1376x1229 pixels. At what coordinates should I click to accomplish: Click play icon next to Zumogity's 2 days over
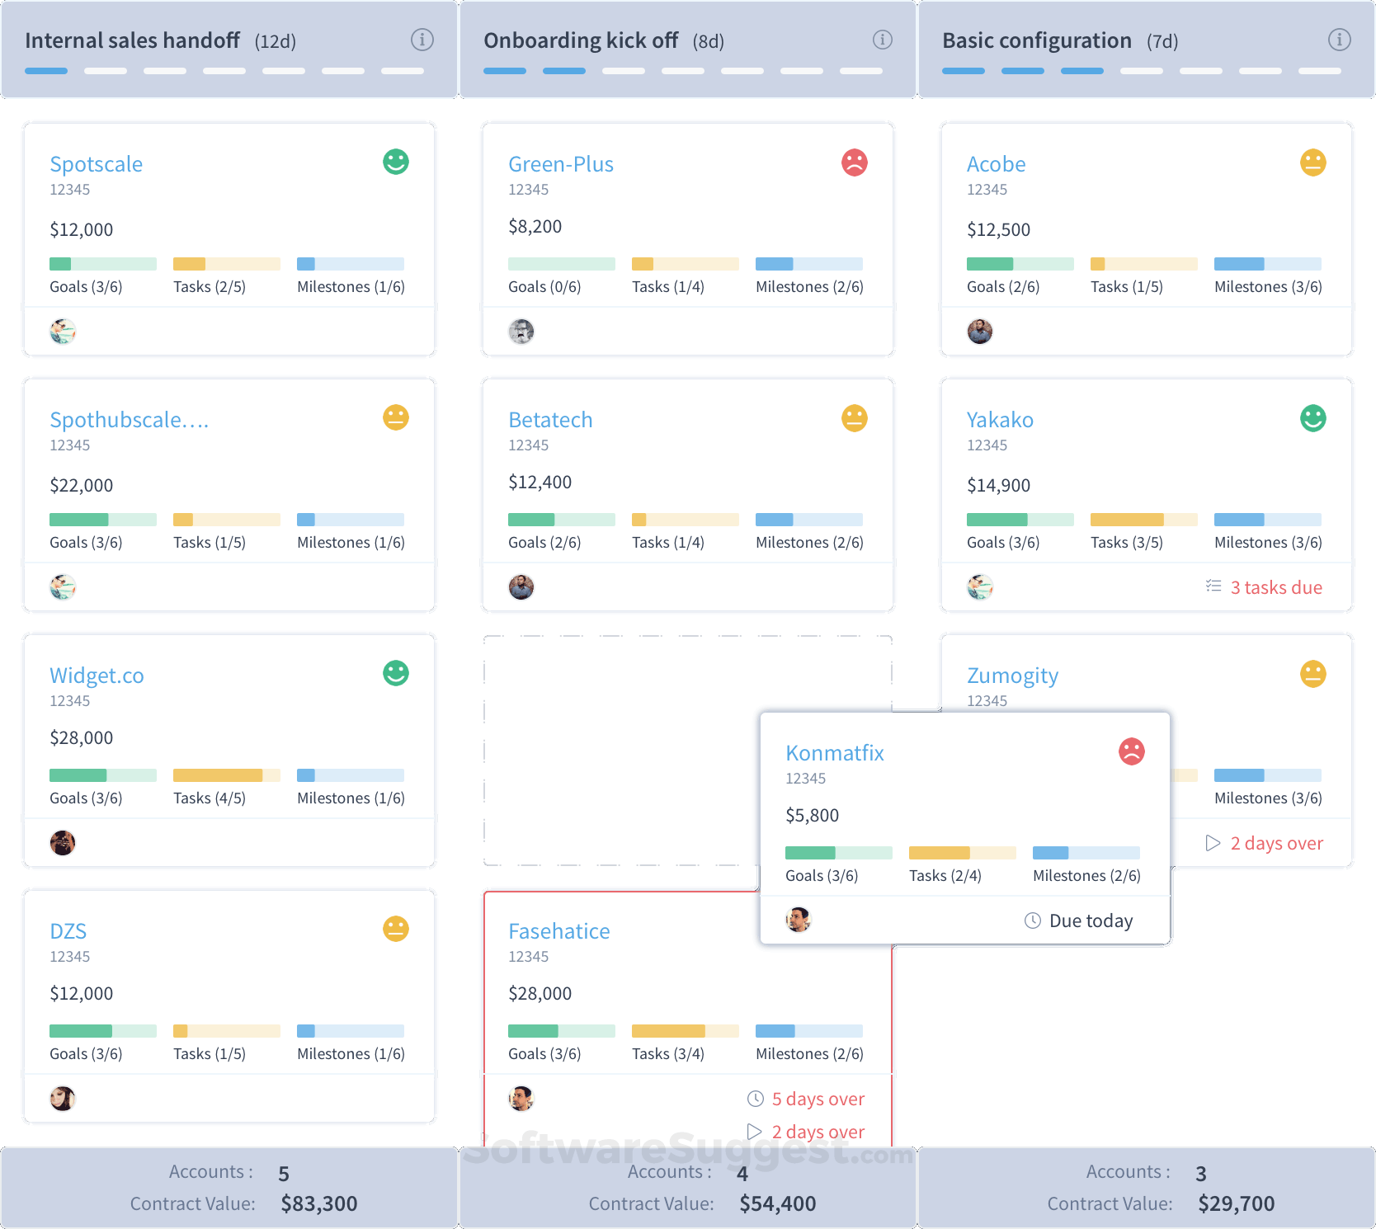[1213, 843]
